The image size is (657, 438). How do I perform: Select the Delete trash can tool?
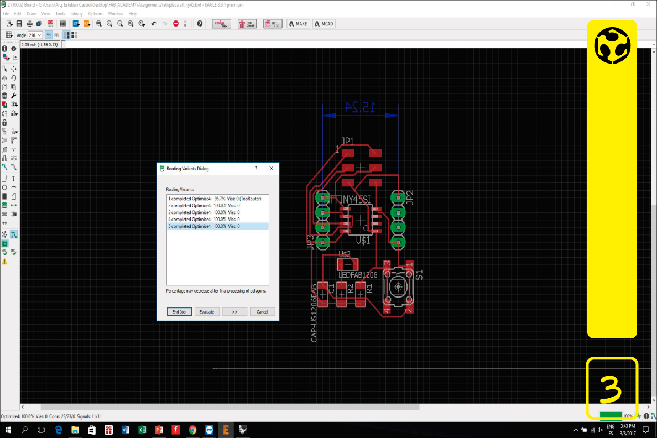click(x=4, y=96)
